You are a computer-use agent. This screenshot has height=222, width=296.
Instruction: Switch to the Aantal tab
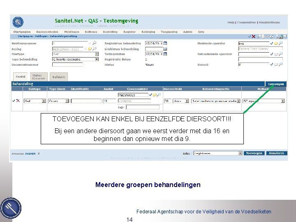(21, 77)
